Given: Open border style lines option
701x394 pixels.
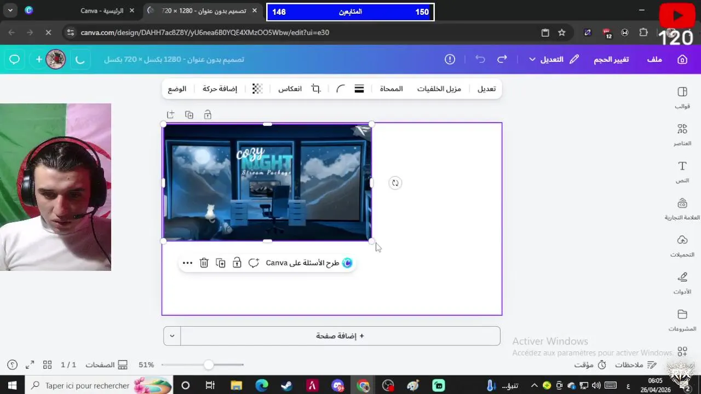Looking at the screenshot, I should [359, 89].
